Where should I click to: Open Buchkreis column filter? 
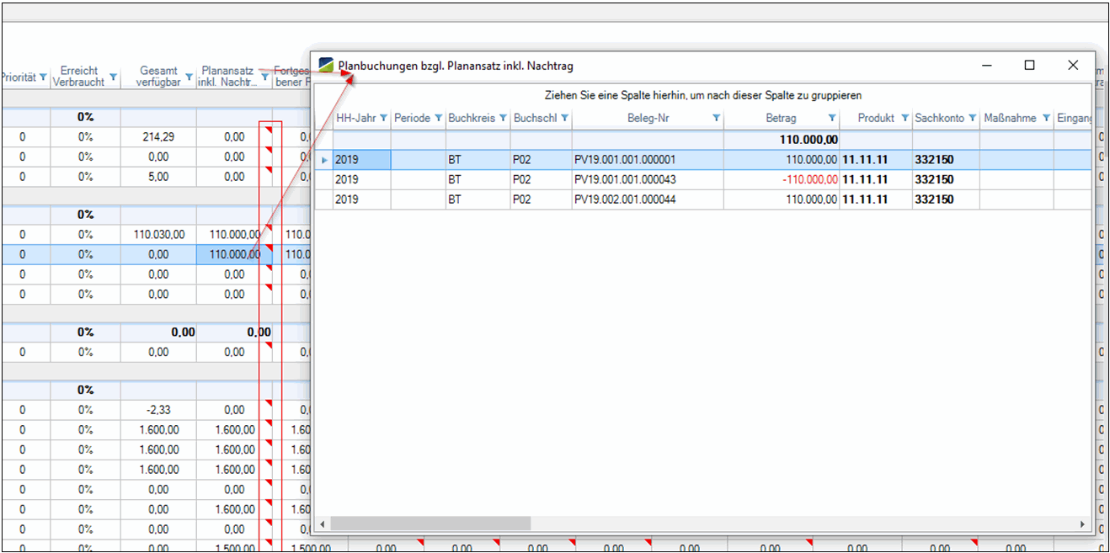(503, 119)
